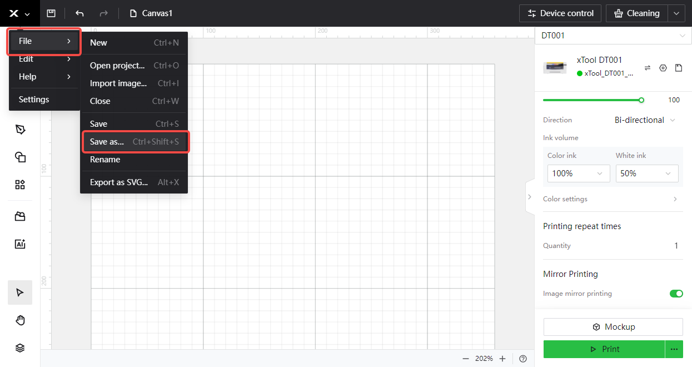The image size is (692, 367).
Task: Open the xTool logo main menu
Action: pos(19,13)
